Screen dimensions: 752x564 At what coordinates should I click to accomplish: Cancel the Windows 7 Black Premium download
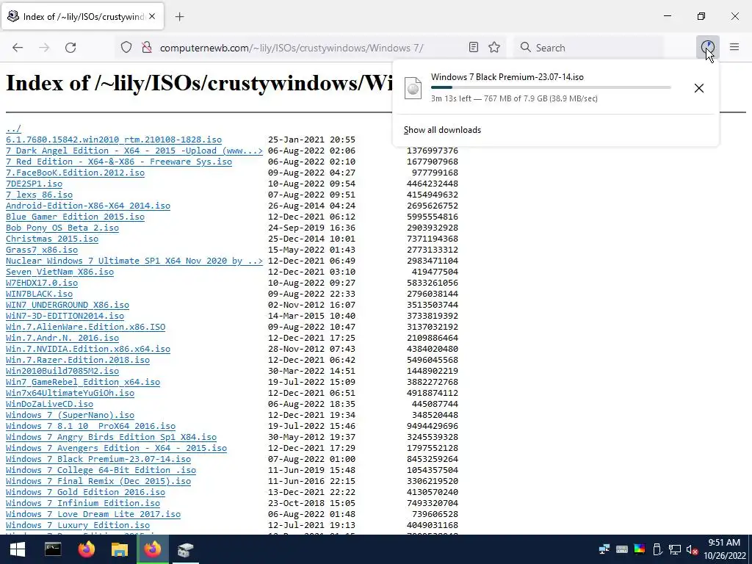tap(699, 88)
